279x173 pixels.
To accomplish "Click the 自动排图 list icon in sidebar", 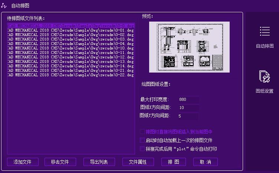I will coord(265,31).
